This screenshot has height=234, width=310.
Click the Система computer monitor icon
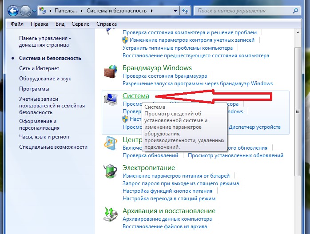(111, 99)
